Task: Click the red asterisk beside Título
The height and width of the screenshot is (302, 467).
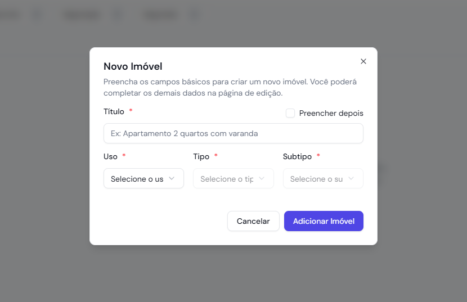Action: pyautogui.click(x=131, y=110)
